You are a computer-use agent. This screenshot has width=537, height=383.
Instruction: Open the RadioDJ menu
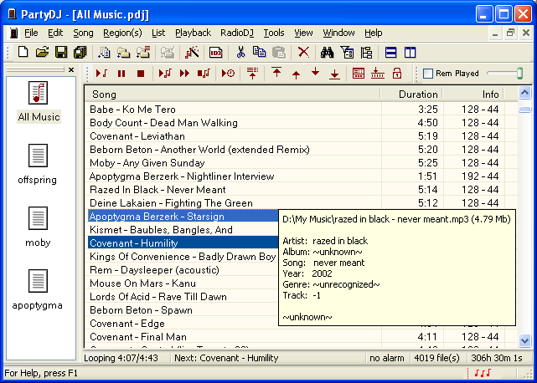[237, 33]
